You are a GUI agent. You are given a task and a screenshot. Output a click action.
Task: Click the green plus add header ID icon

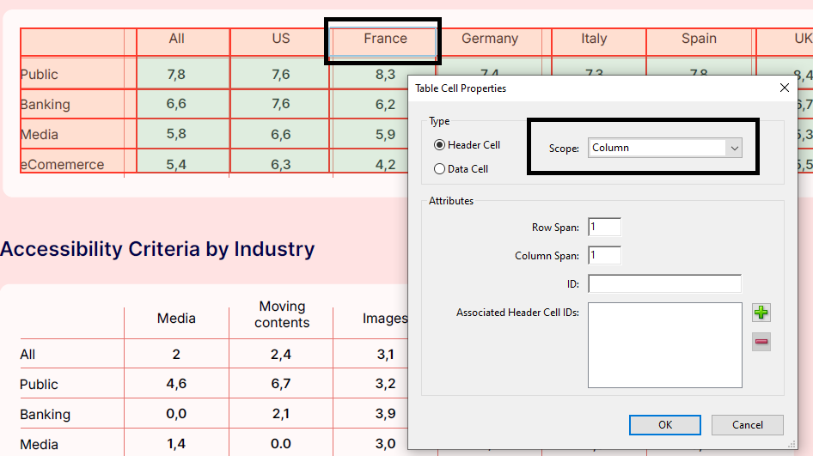click(761, 313)
